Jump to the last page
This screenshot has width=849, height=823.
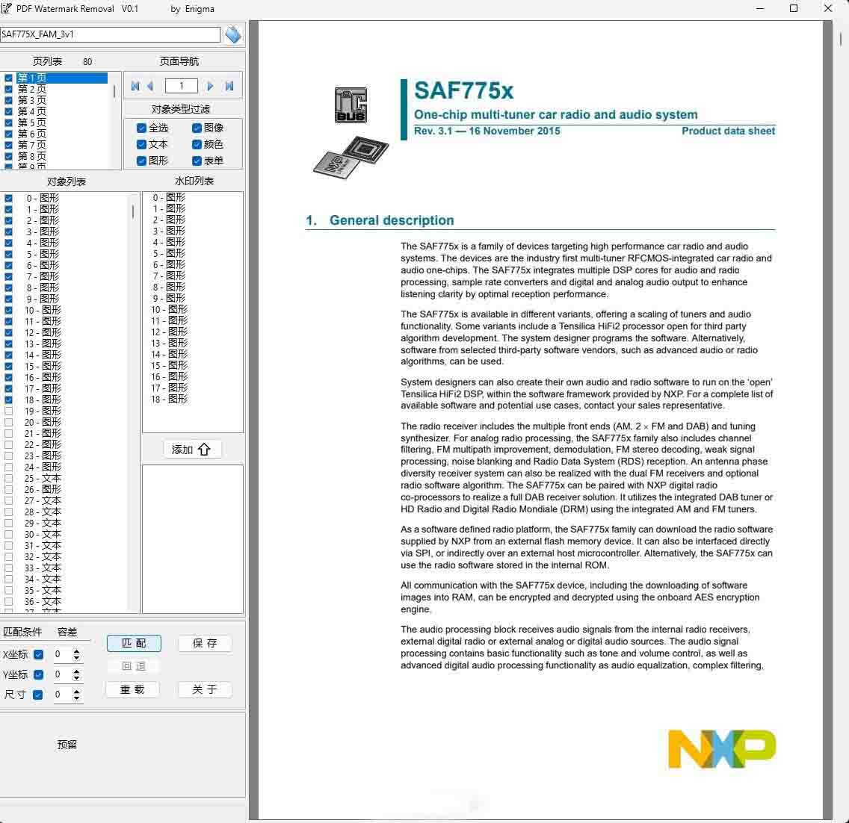(x=229, y=86)
